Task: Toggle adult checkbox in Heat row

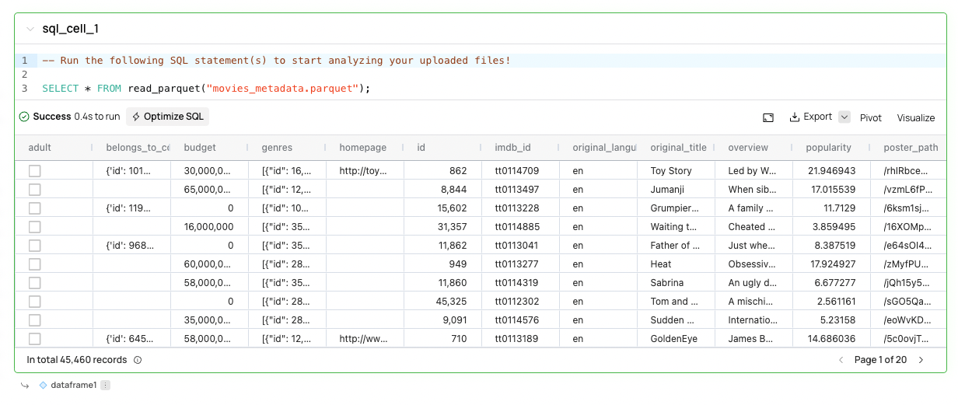Action: coord(34,264)
